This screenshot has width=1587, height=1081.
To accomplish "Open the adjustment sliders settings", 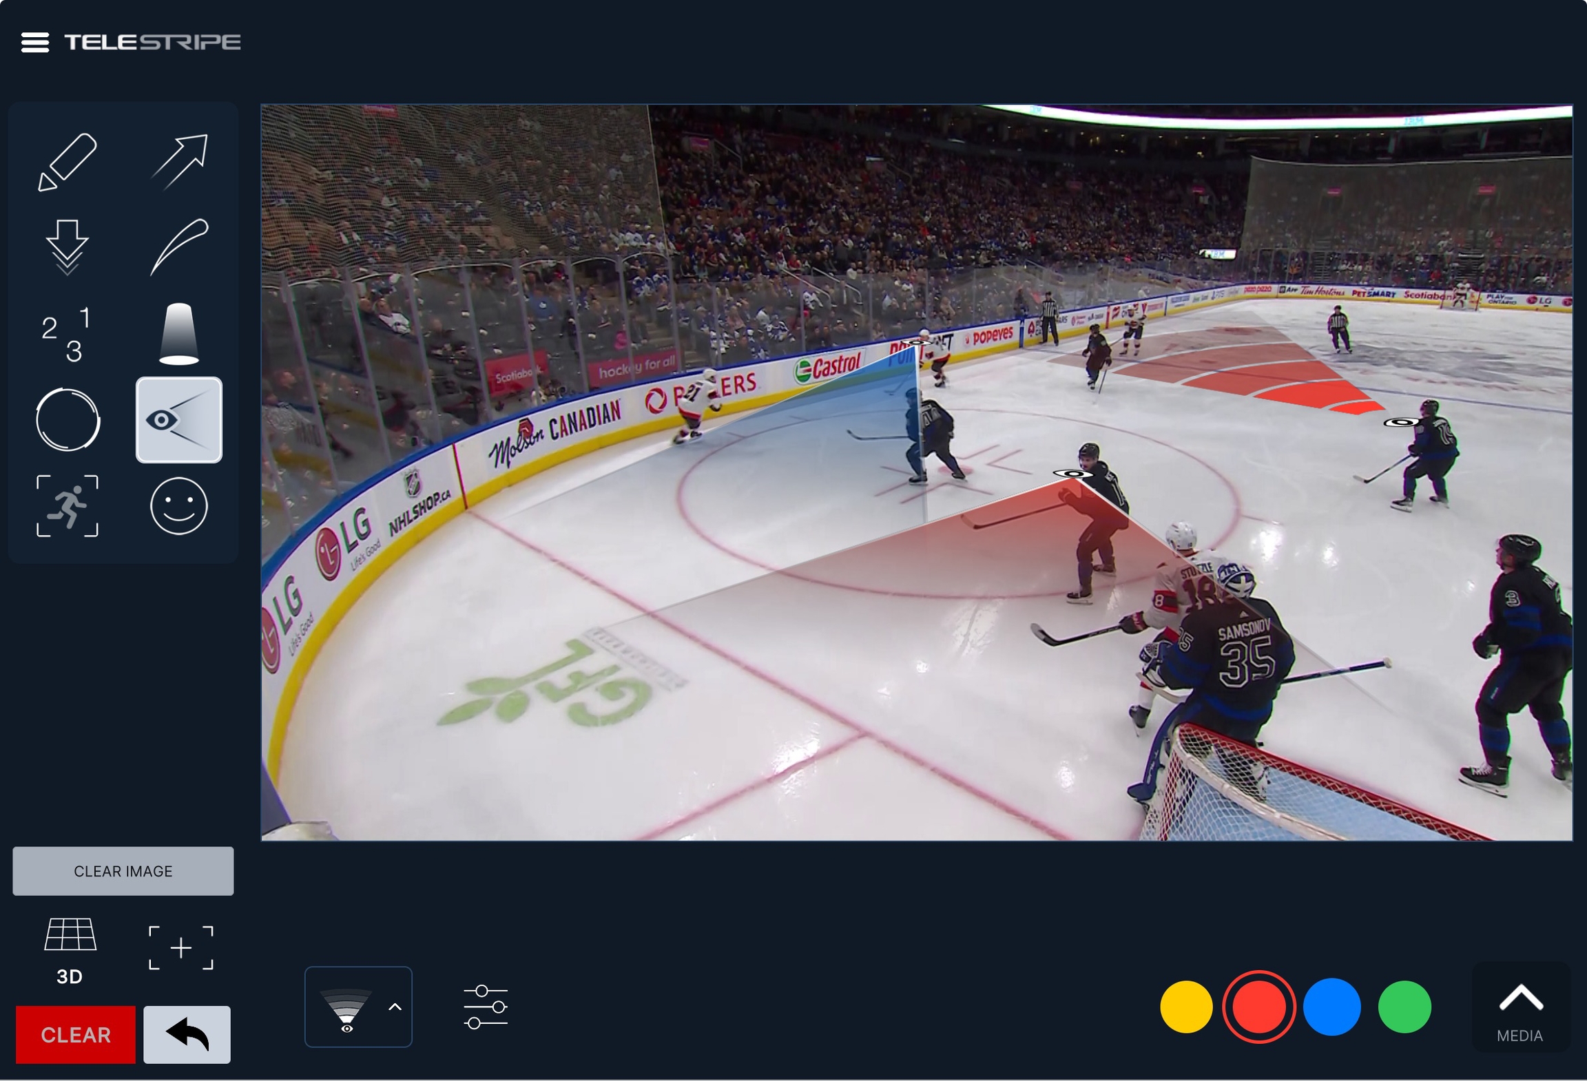I will pyautogui.click(x=486, y=1007).
